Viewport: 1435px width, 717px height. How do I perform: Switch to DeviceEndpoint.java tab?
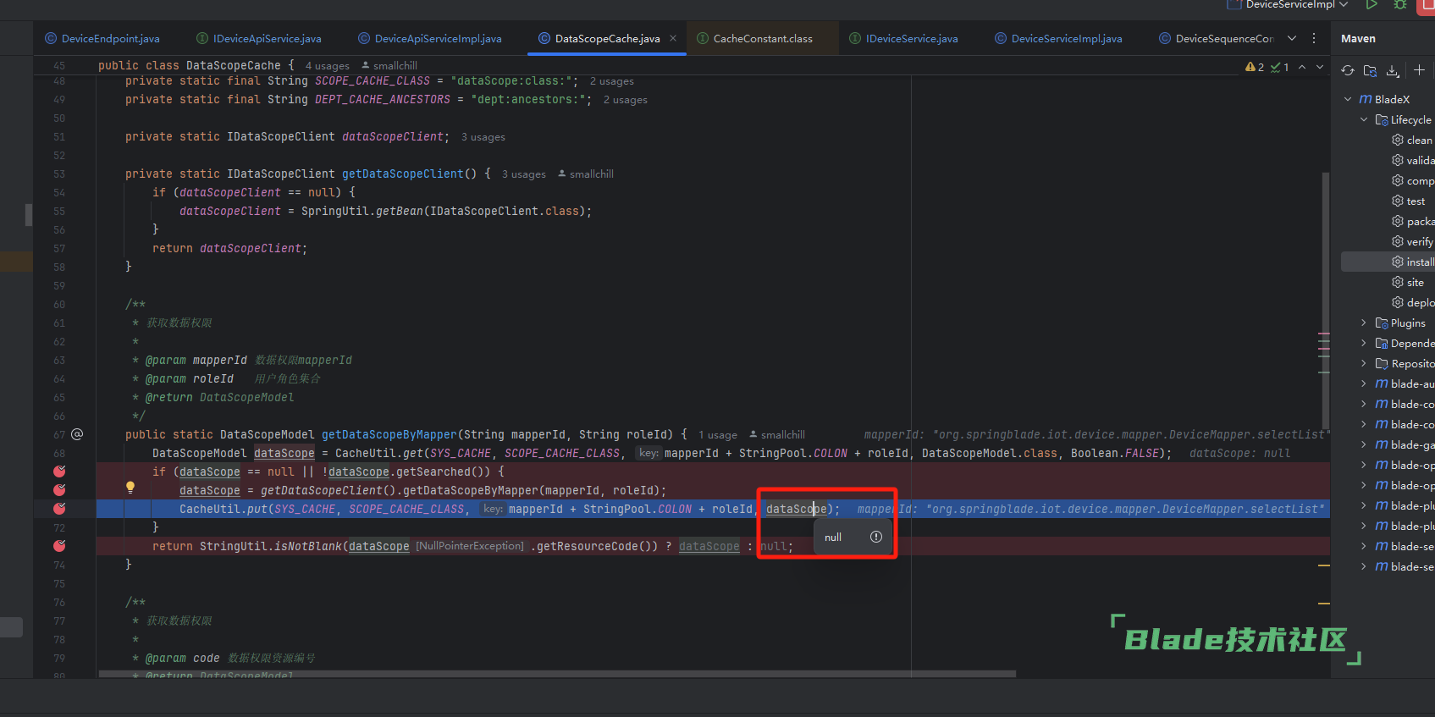pos(102,38)
